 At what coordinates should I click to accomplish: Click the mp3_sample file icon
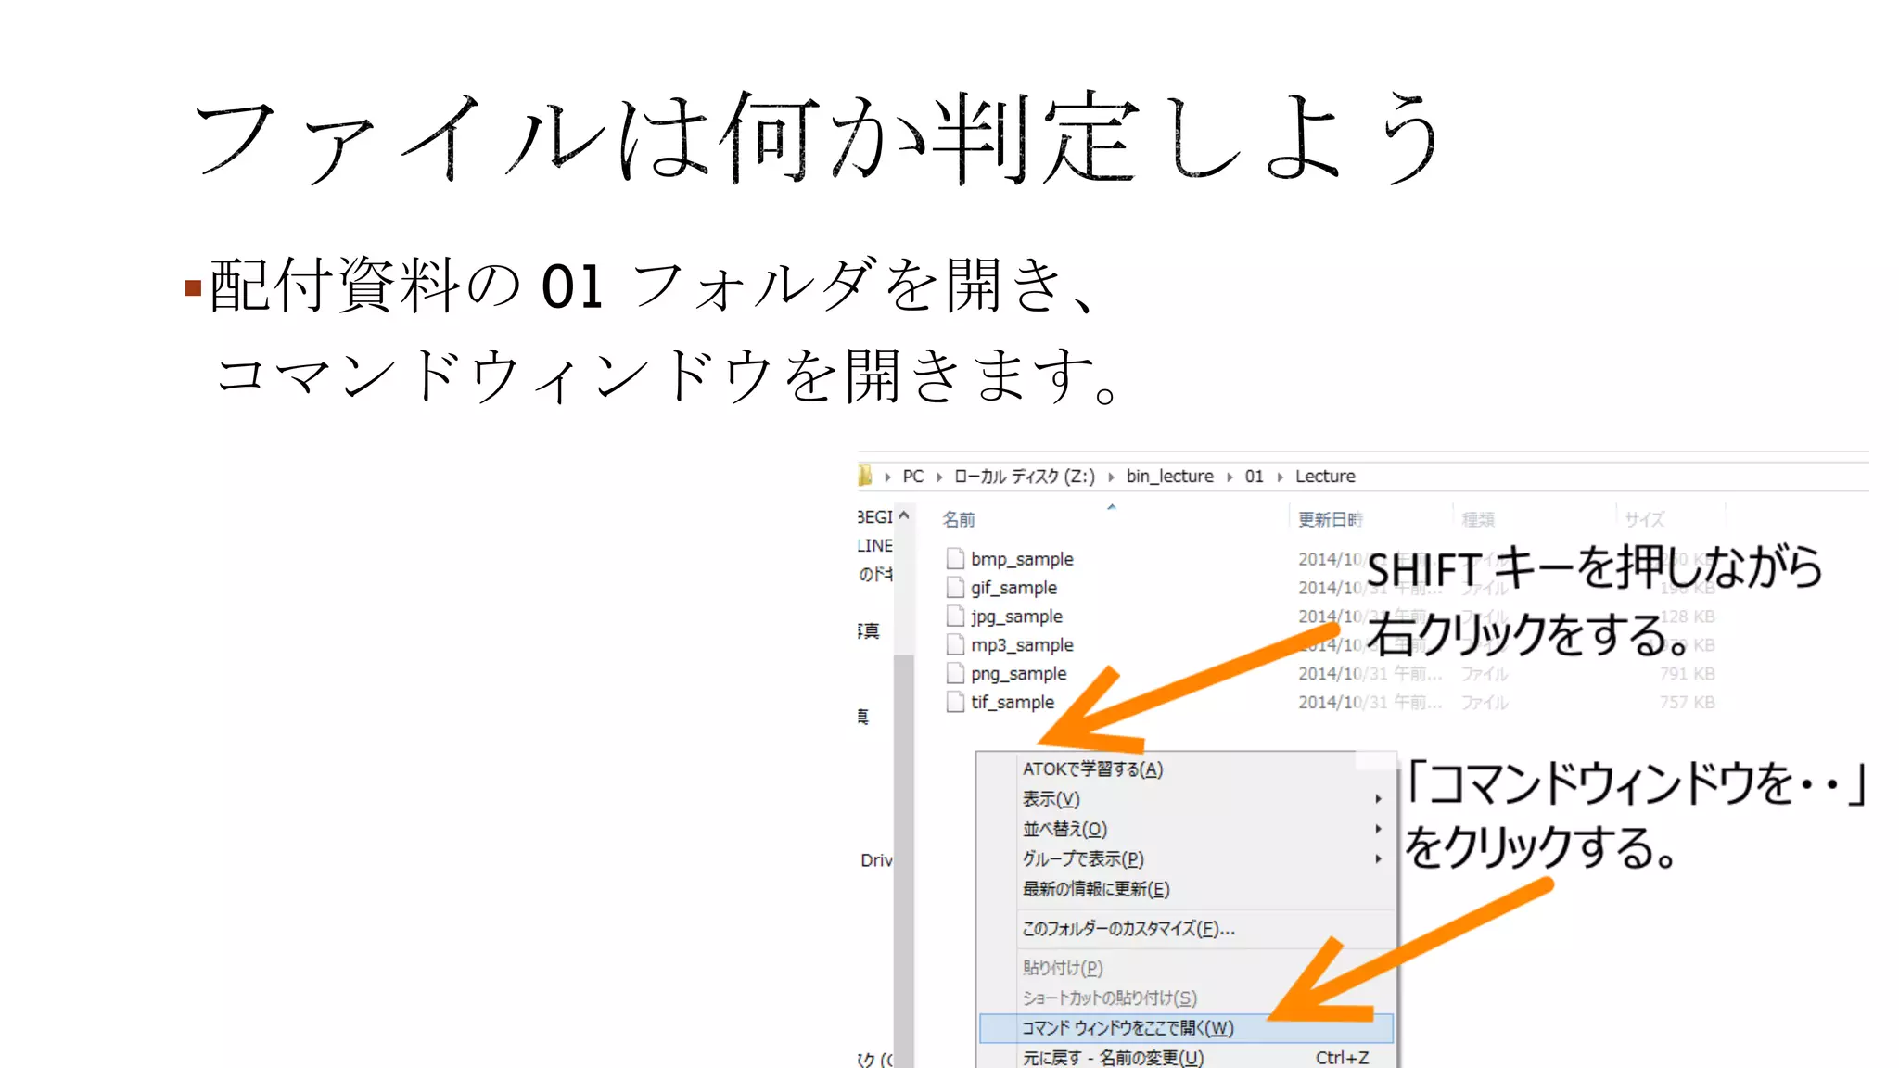(955, 645)
